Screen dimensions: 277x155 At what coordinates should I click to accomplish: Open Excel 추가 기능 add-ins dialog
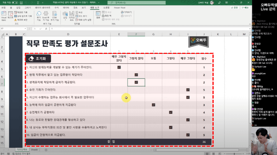click(46, 16)
